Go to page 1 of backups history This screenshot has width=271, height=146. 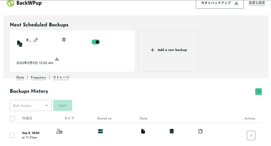click(258, 92)
